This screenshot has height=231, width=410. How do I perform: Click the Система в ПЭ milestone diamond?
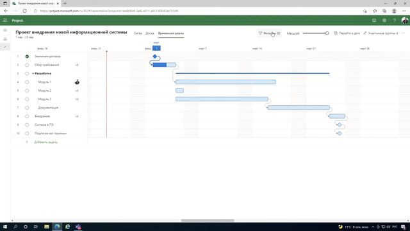340,124
